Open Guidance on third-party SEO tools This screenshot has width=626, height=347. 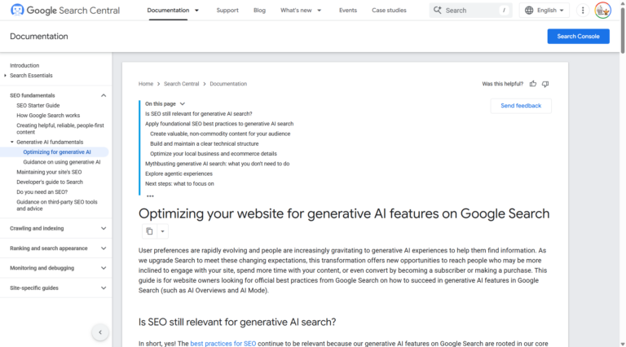pos(57,205)
